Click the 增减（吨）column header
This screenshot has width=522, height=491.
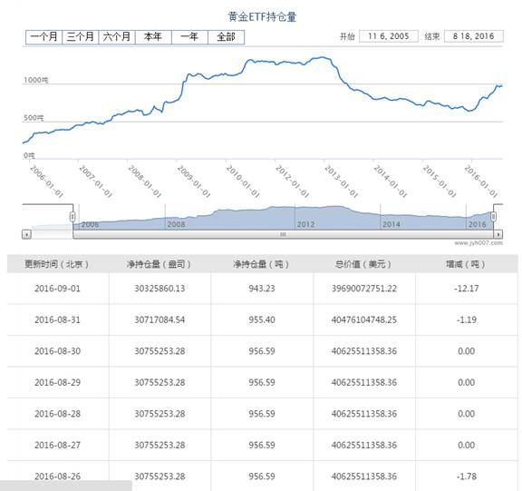point(466,264)
